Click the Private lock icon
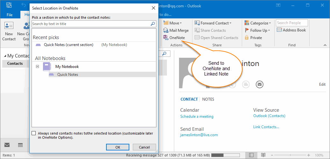330x159 pixels. tap(247, 38)
